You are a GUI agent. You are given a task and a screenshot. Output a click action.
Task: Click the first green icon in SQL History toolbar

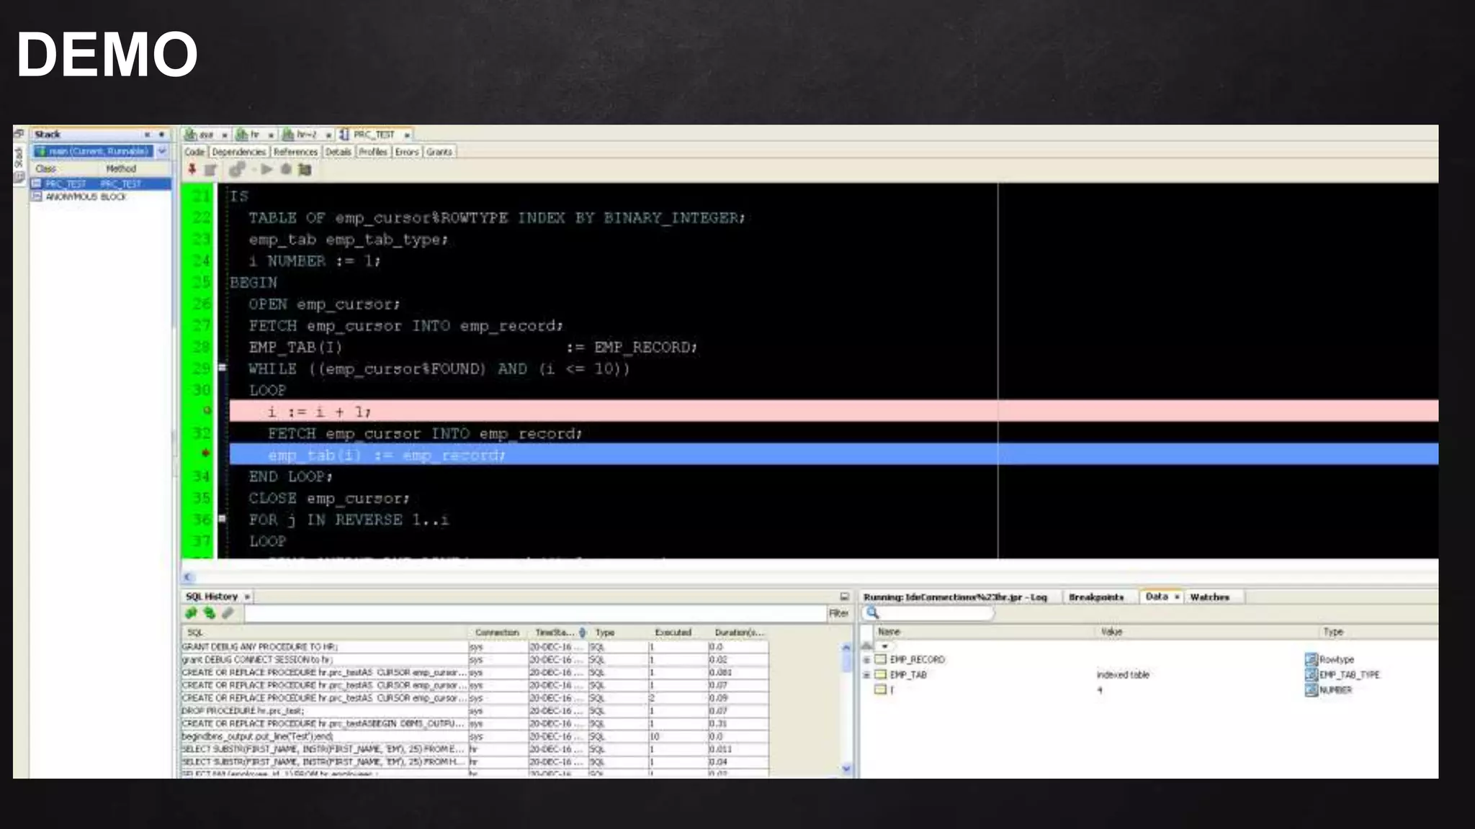click(x=191, y=613)
